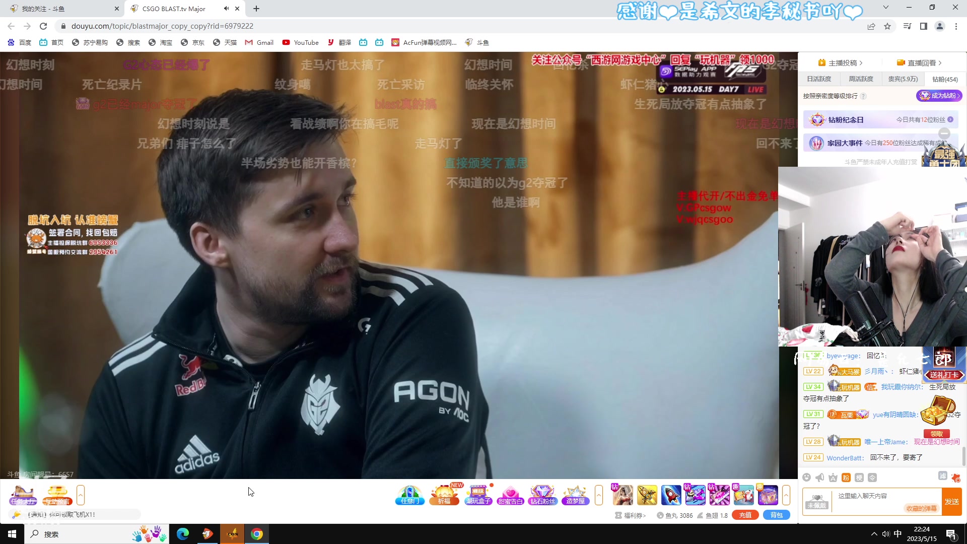Select the red rocket gift
Image resolution: width=967 pixels, height=544 pixels.
(671, 495)
